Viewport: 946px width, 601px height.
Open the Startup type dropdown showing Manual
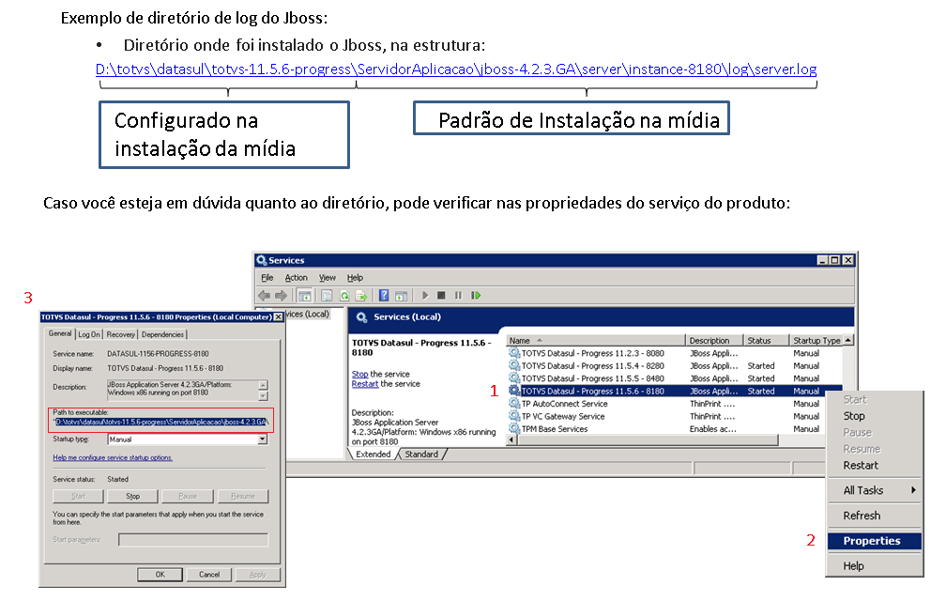point(263,439)
